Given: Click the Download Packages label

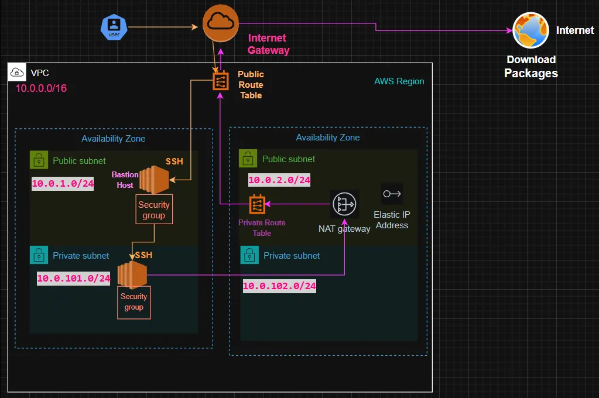Looking at the screenshot, I should pyautogui.click(x=530, y=66).
